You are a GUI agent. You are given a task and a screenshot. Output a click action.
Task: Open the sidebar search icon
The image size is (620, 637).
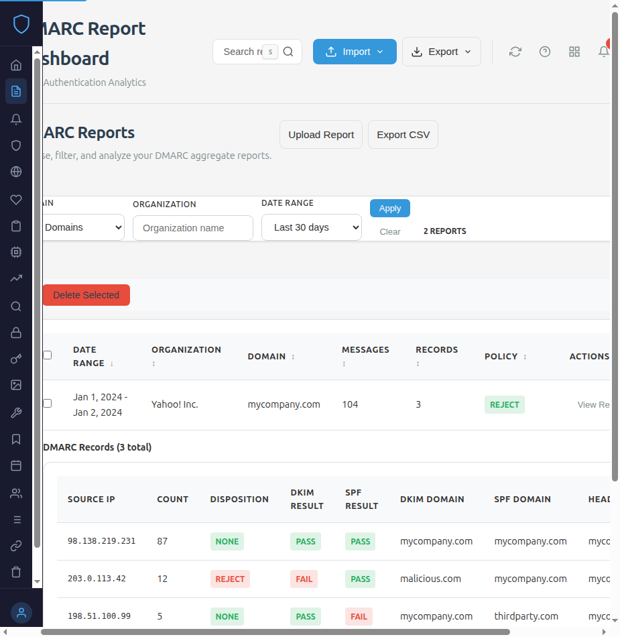[15, 306]
